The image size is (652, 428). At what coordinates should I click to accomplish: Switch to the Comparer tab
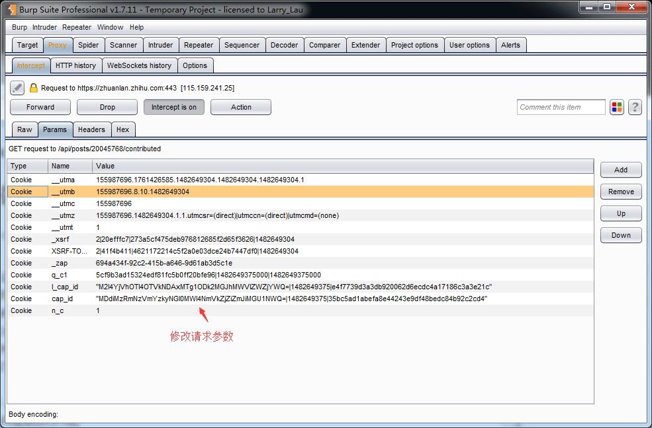(x=325, y=45)
